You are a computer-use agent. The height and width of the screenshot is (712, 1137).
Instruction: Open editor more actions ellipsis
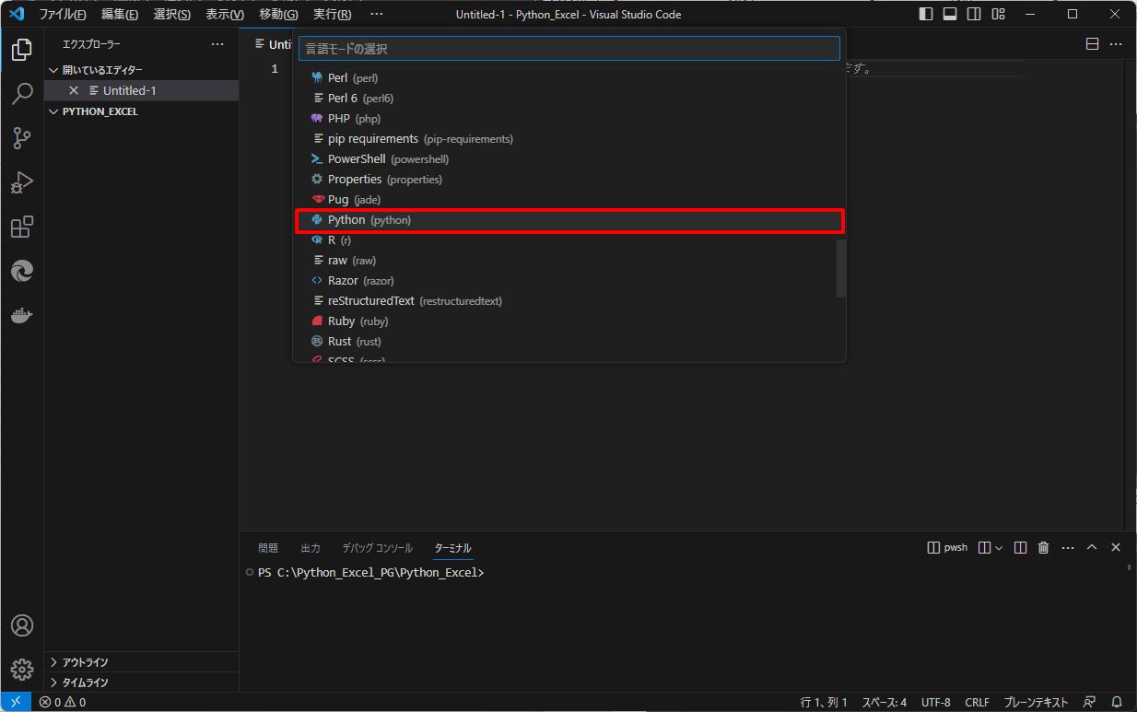1116,44
